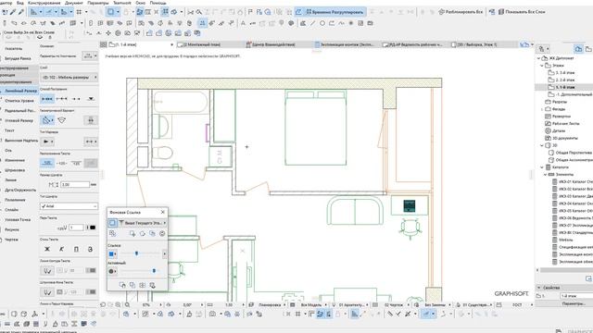The height and width of the screenshot is (333, 593).
Task: Toggle bold text style Ж
Action: coord(47,249)
